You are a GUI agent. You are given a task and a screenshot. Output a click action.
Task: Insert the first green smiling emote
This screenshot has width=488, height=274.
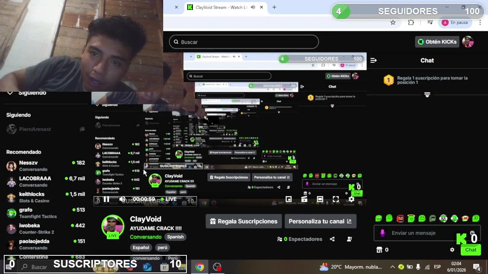(379, 218)
